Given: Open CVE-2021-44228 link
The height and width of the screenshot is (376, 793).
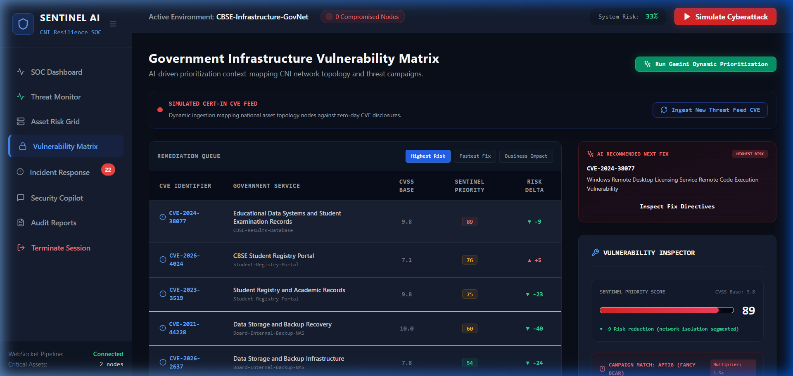Looking at the screenshot, I should point(184,328).
